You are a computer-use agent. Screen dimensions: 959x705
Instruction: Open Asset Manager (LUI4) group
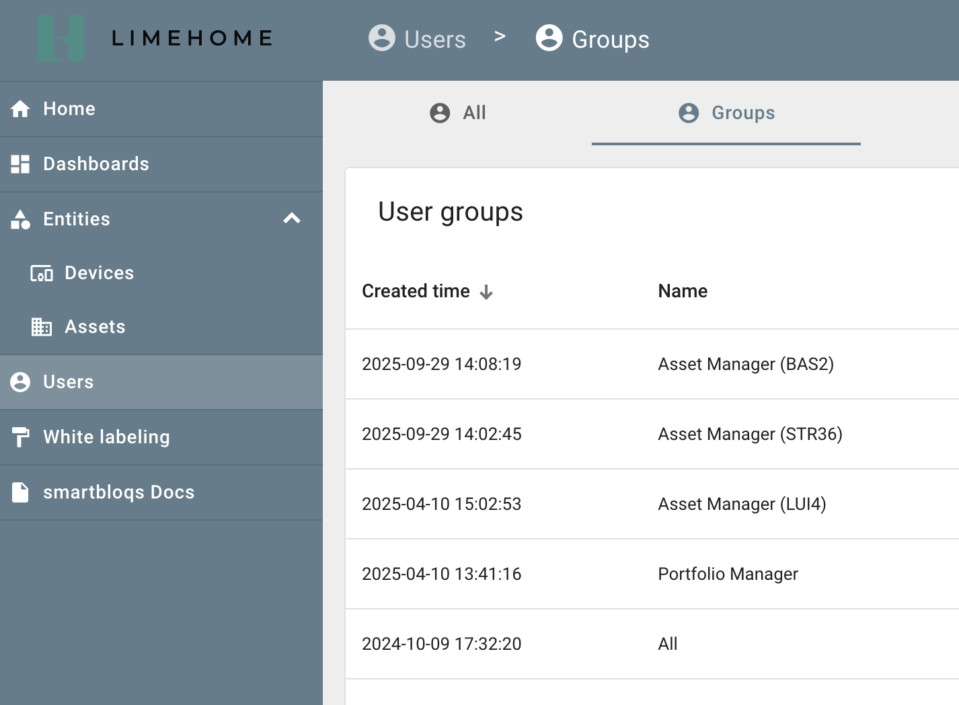click(x=741, y=504)
